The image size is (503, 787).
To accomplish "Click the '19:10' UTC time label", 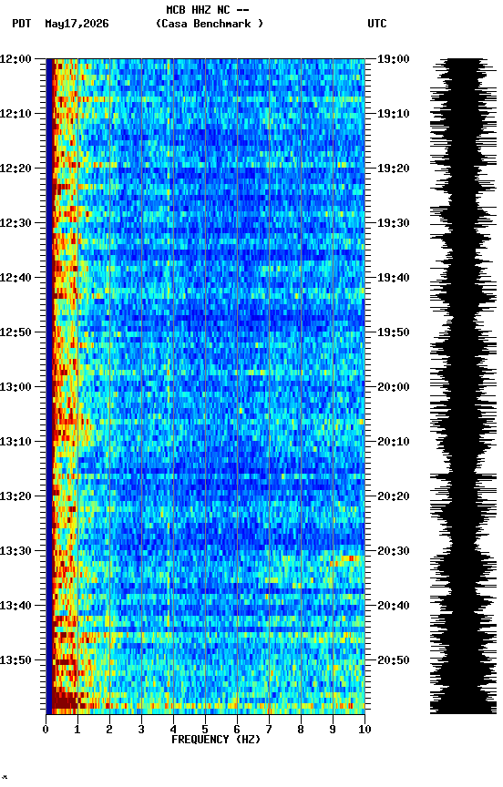I will 394,114.
